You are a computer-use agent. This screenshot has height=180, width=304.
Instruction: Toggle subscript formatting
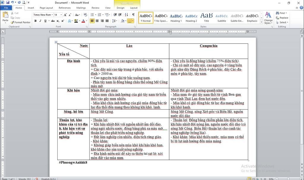pos(58,21)
